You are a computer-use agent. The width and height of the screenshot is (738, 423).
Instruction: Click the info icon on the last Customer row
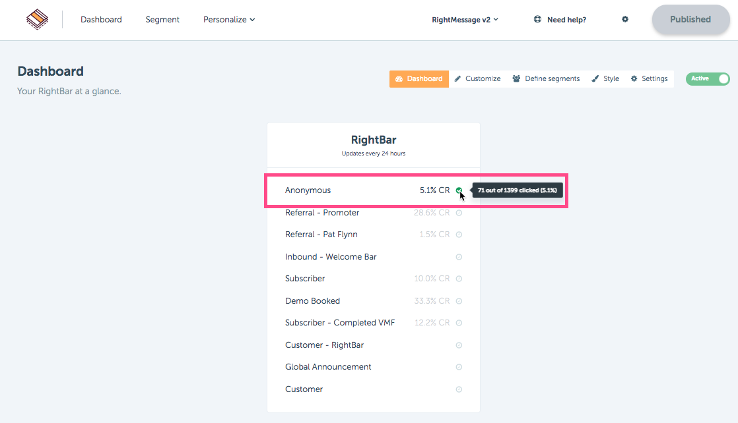(459, 389)
